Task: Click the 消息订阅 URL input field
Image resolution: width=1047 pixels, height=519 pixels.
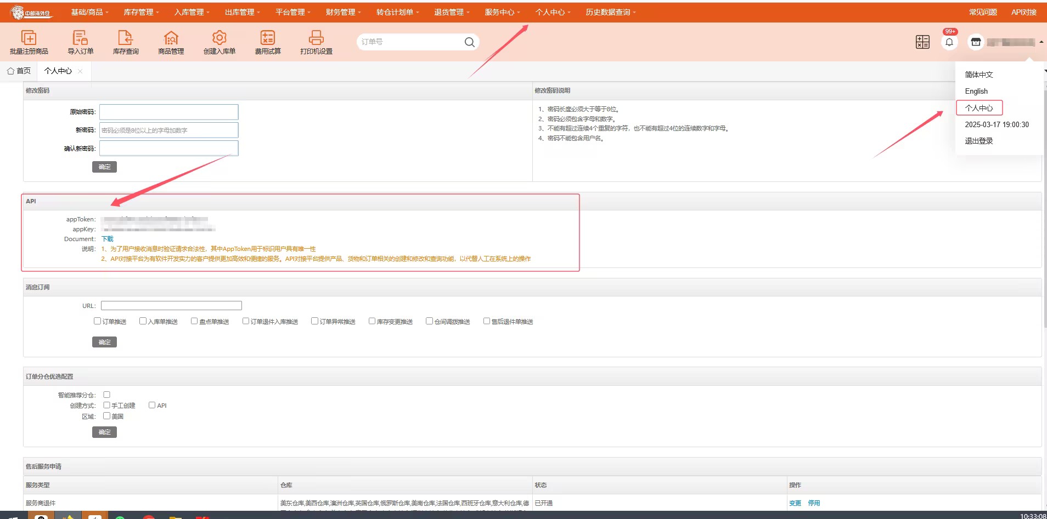Action: point(171,305)
